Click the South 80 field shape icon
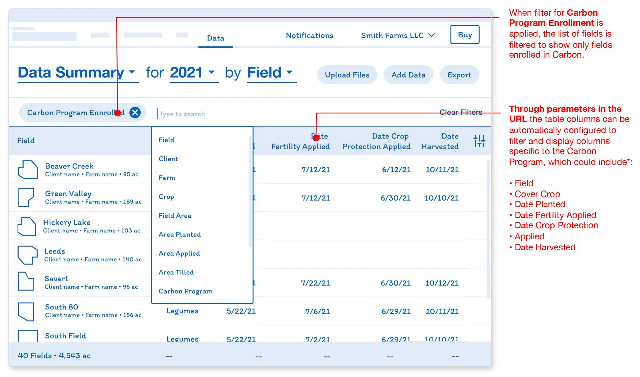The width and height of the screenshot is (640, 377). tap(26, 311)
